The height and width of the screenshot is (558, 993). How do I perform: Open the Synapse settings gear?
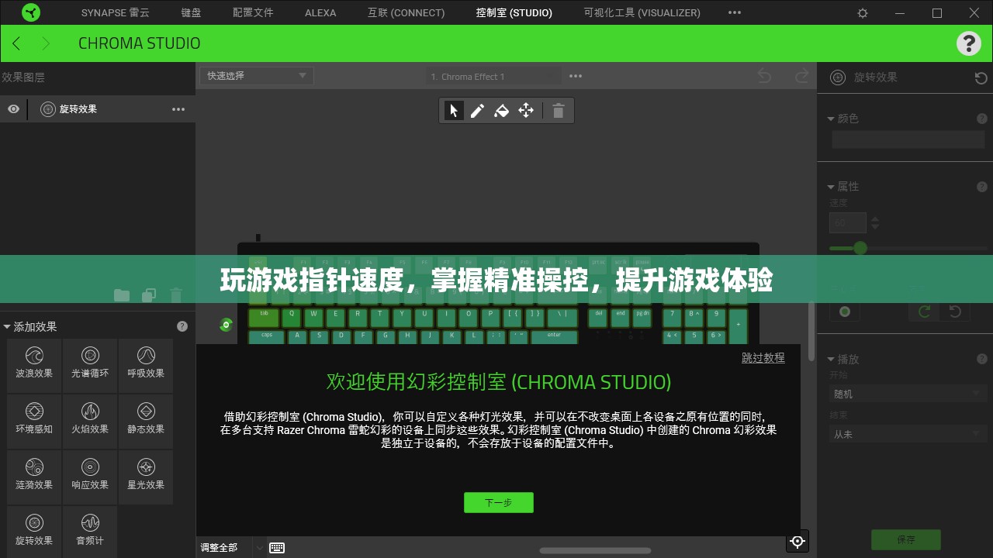point(863,13)
